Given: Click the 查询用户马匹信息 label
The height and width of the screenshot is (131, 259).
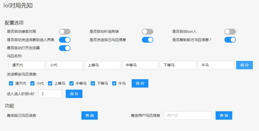Looking at the screenshot, I should (x=145, y=115).
